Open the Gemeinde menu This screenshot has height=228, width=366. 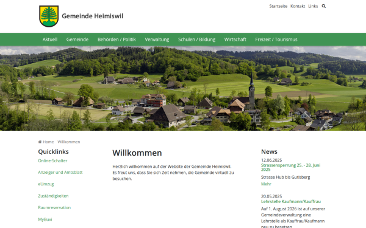(x=77, y=40)
